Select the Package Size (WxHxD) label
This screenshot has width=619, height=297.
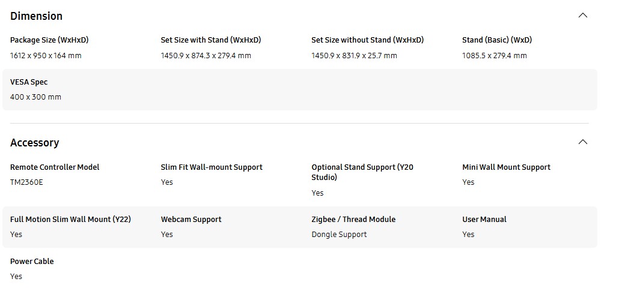pos(49,40)
